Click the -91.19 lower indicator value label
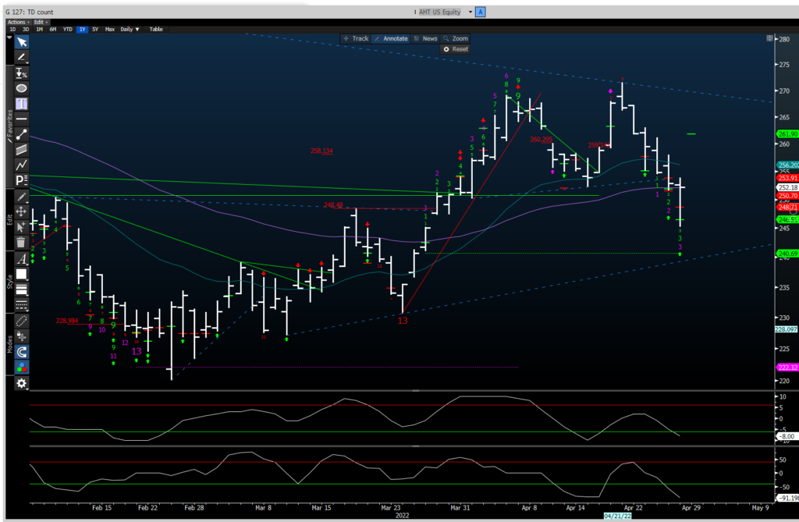The image size is (799, 522). tap(787, 498)
